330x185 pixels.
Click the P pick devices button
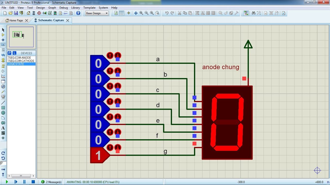pos(10,53)
